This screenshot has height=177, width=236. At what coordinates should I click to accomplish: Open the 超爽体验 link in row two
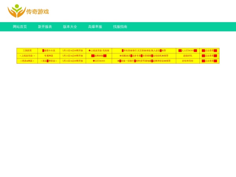(x=99, y=56)
